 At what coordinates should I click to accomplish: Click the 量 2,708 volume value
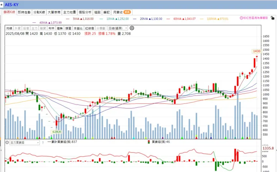click(124, 34)
